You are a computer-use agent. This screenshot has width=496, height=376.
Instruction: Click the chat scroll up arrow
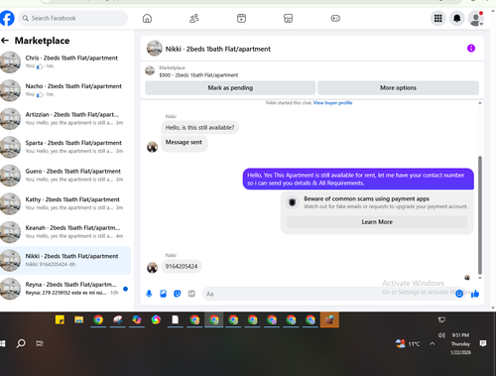point(480,103)
